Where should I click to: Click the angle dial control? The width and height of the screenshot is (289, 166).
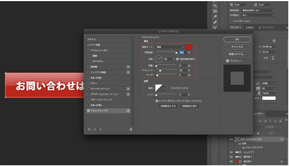(159, 59)
